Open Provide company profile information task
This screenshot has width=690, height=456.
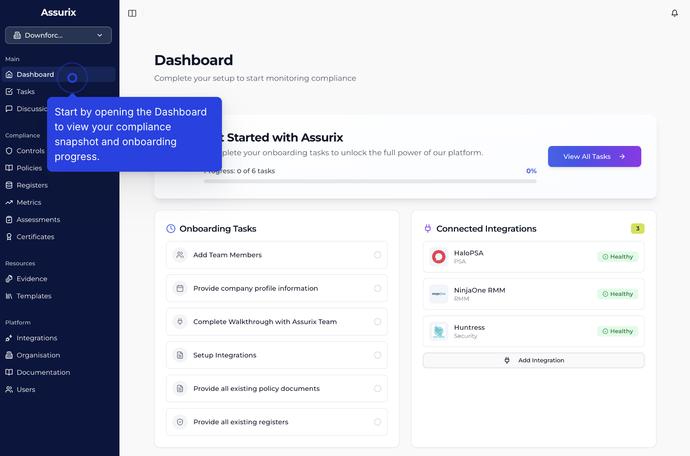pyautogui.click(x=256, y=288)
